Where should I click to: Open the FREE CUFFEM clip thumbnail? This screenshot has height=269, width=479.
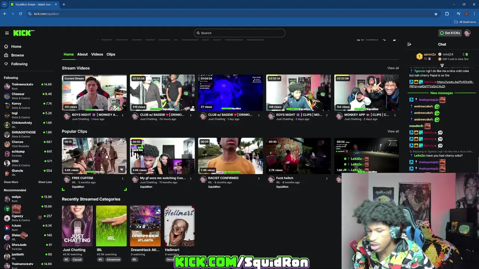pyautogui.click(x=94, y=156)
